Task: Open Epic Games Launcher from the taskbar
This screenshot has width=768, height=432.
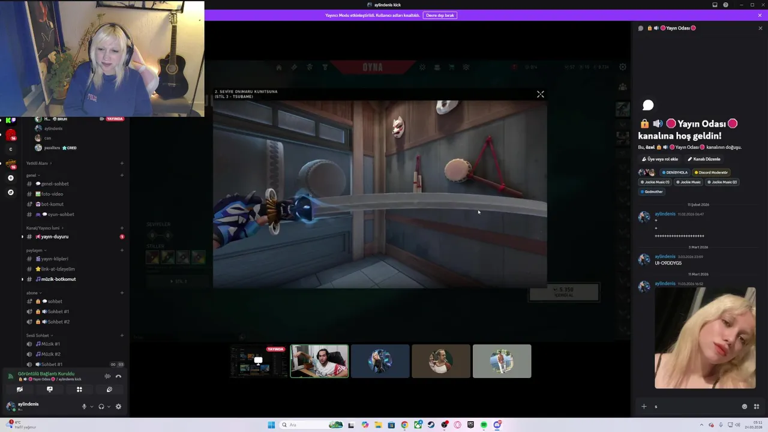Action: [470, 425]
